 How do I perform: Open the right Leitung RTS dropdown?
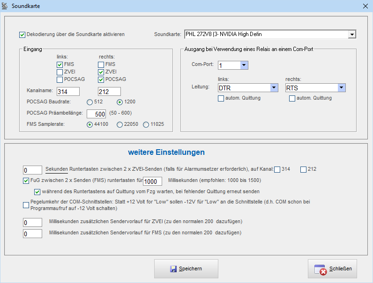coord(341,87)
